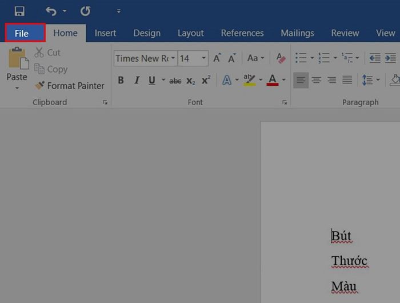Click the Bullets list icon
The image size is (400, 303).
point(301,58)
